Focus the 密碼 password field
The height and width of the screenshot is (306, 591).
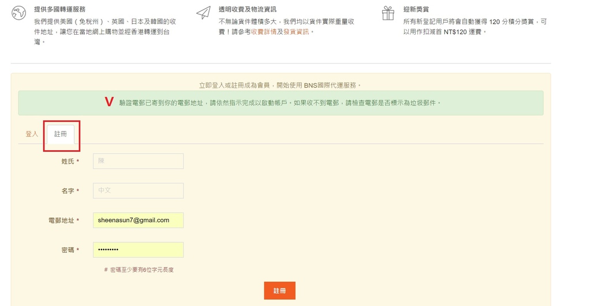pos(138,250)
